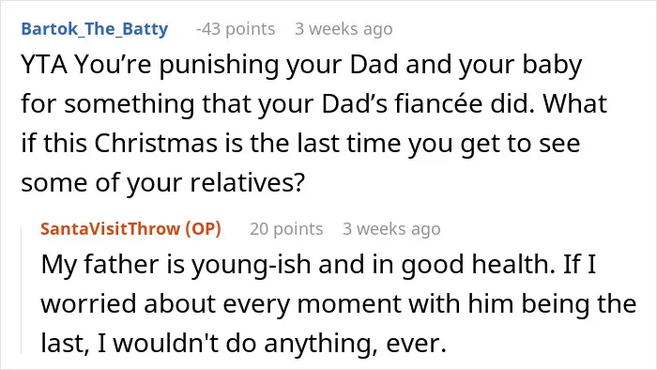This screenshot has width=657, height=370.
Task: Click the 20 points score label
Action: tap(286, 229)
